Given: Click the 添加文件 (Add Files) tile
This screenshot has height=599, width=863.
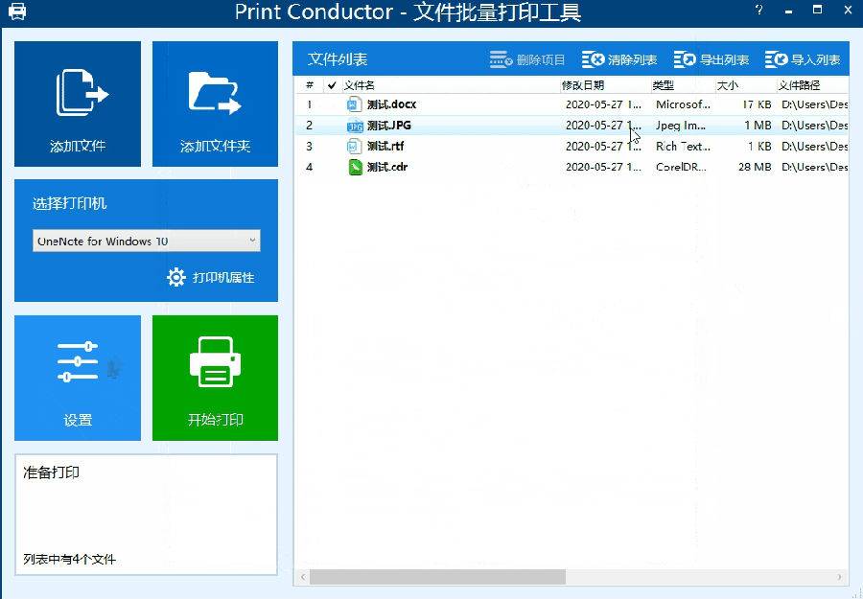Looking at the screenshot, I should click(x=78, y=104).
